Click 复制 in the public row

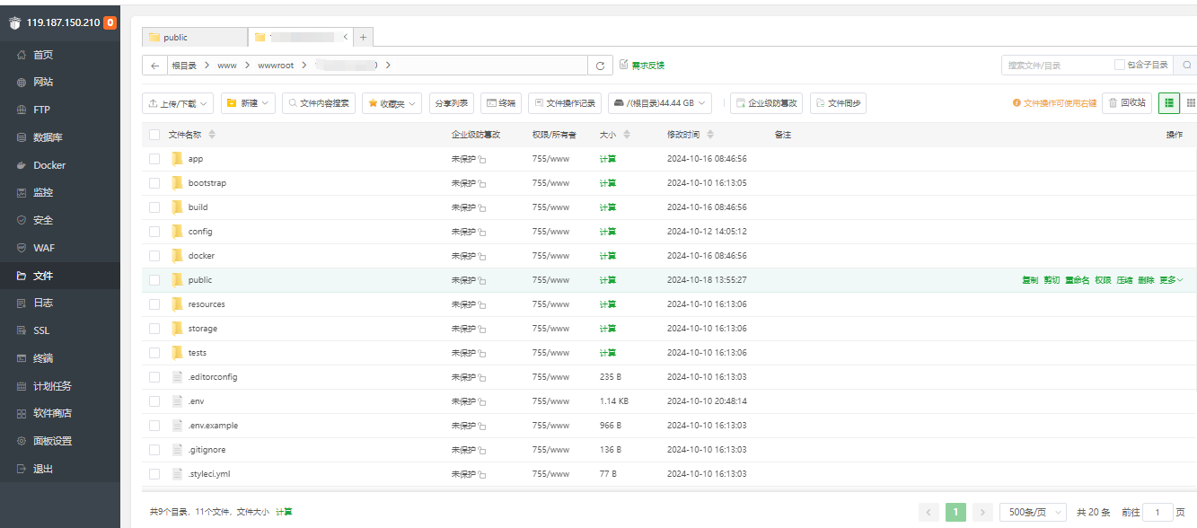1030,280
